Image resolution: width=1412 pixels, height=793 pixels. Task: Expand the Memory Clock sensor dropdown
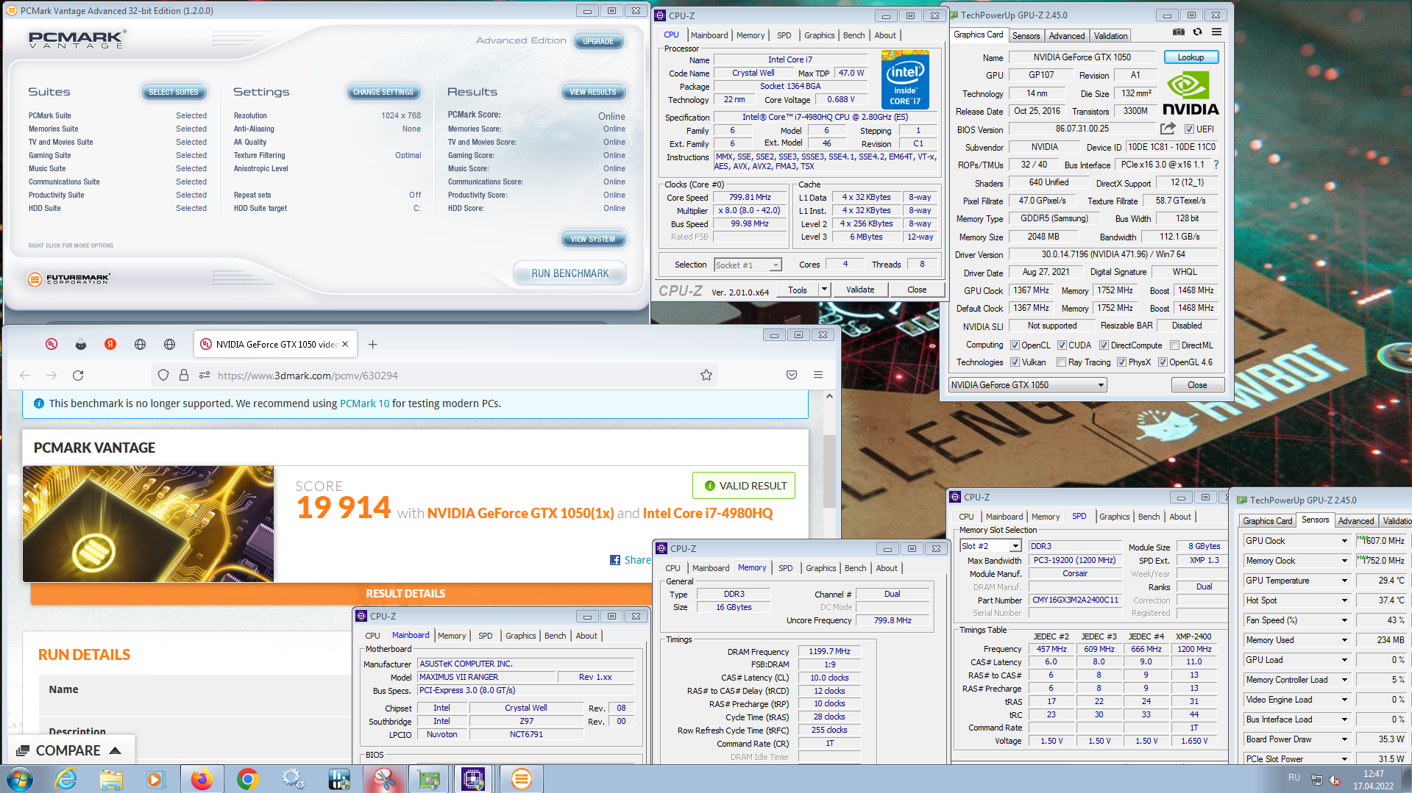(1344, 561)
